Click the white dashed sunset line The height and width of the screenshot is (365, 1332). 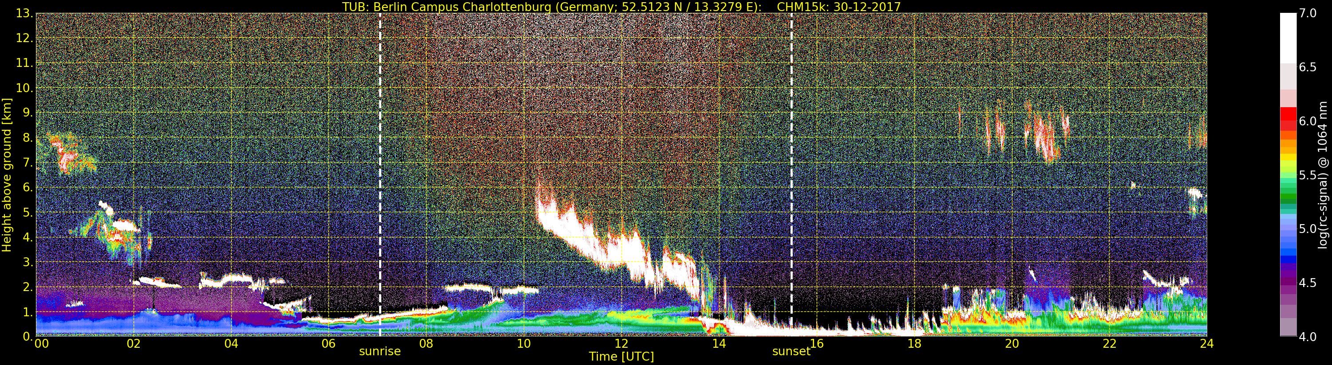click(x=791, y=175)
